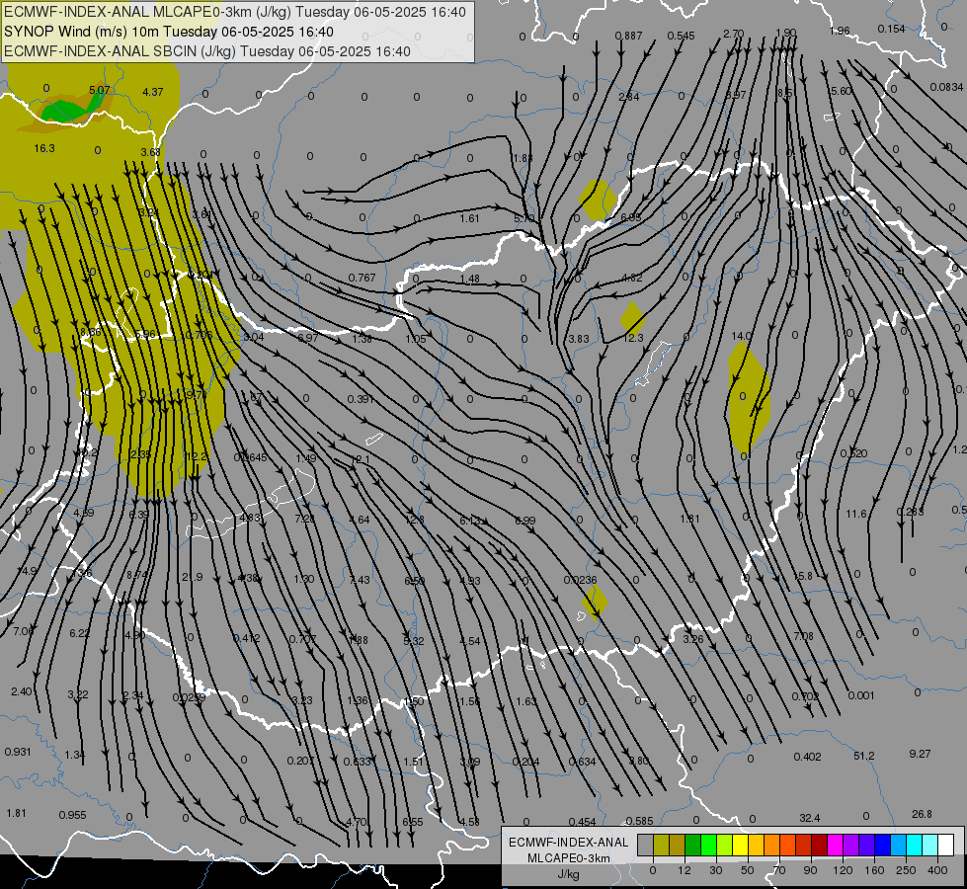Click the map value 26.8

point(922,814)
